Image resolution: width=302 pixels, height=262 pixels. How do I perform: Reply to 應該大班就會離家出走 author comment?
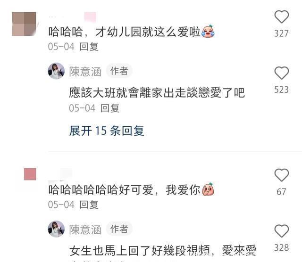click(x=110, y=108)
